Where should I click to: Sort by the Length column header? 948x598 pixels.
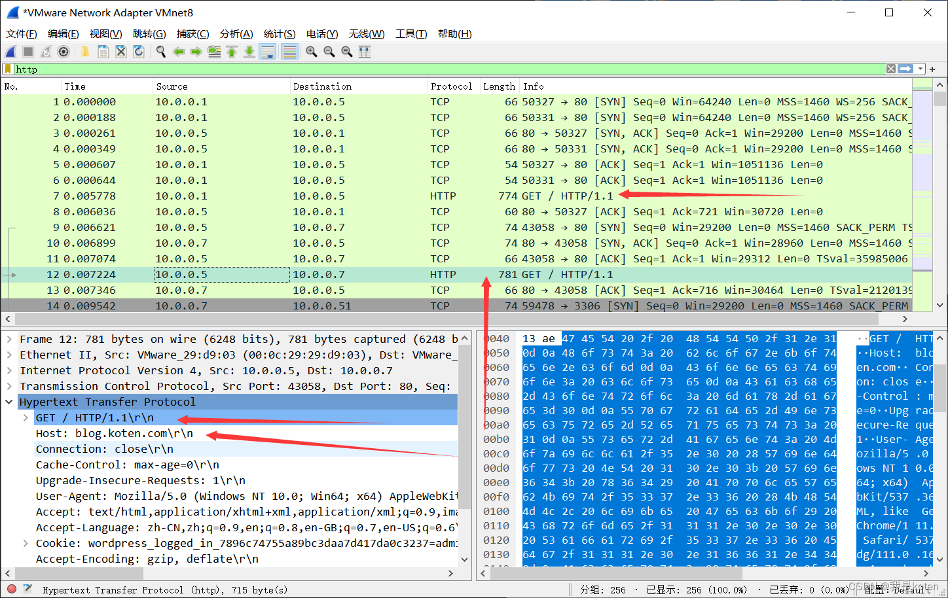click(500, 86)
